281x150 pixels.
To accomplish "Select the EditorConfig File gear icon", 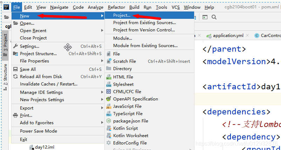I will (109, 143).
